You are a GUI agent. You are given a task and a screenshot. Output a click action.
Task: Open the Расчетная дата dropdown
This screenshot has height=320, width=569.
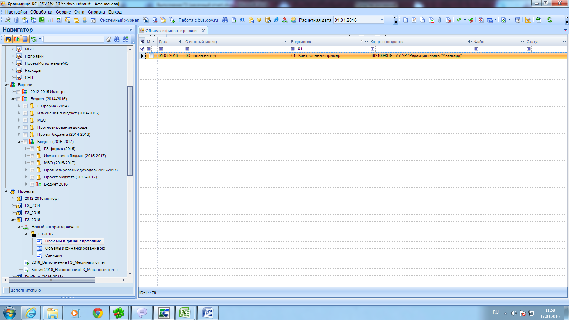(x=382, y=20)
